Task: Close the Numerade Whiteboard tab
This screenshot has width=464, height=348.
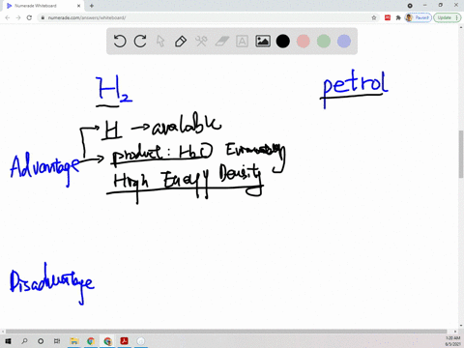Action: (x=78, y=6)
